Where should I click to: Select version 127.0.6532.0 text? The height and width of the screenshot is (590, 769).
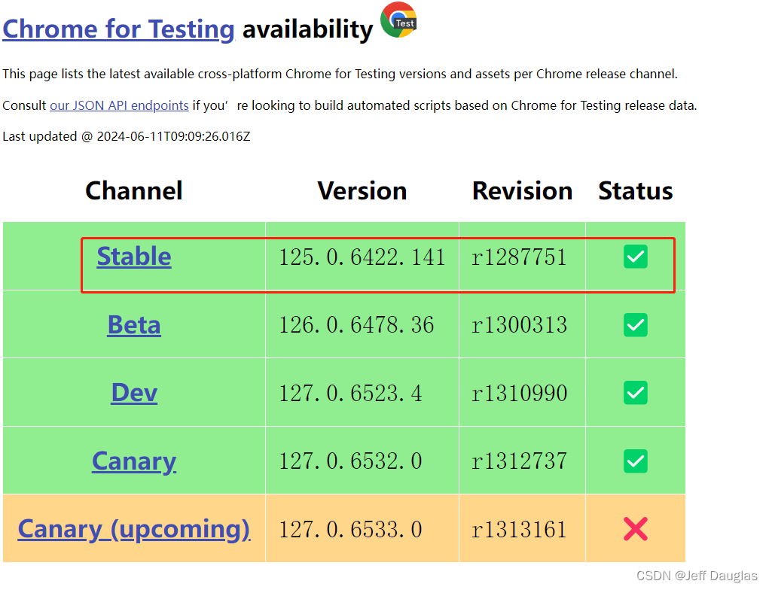click(x=351, y=461)
